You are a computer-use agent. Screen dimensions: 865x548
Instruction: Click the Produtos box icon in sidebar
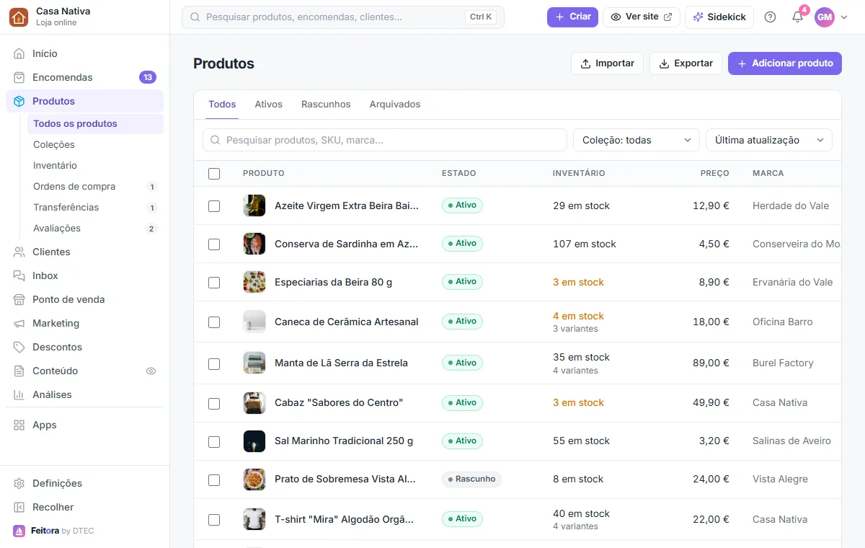[19, 101]
